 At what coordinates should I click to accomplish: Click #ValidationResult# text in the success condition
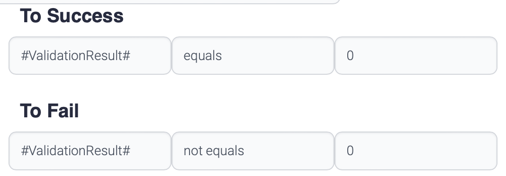coord(75,56)
